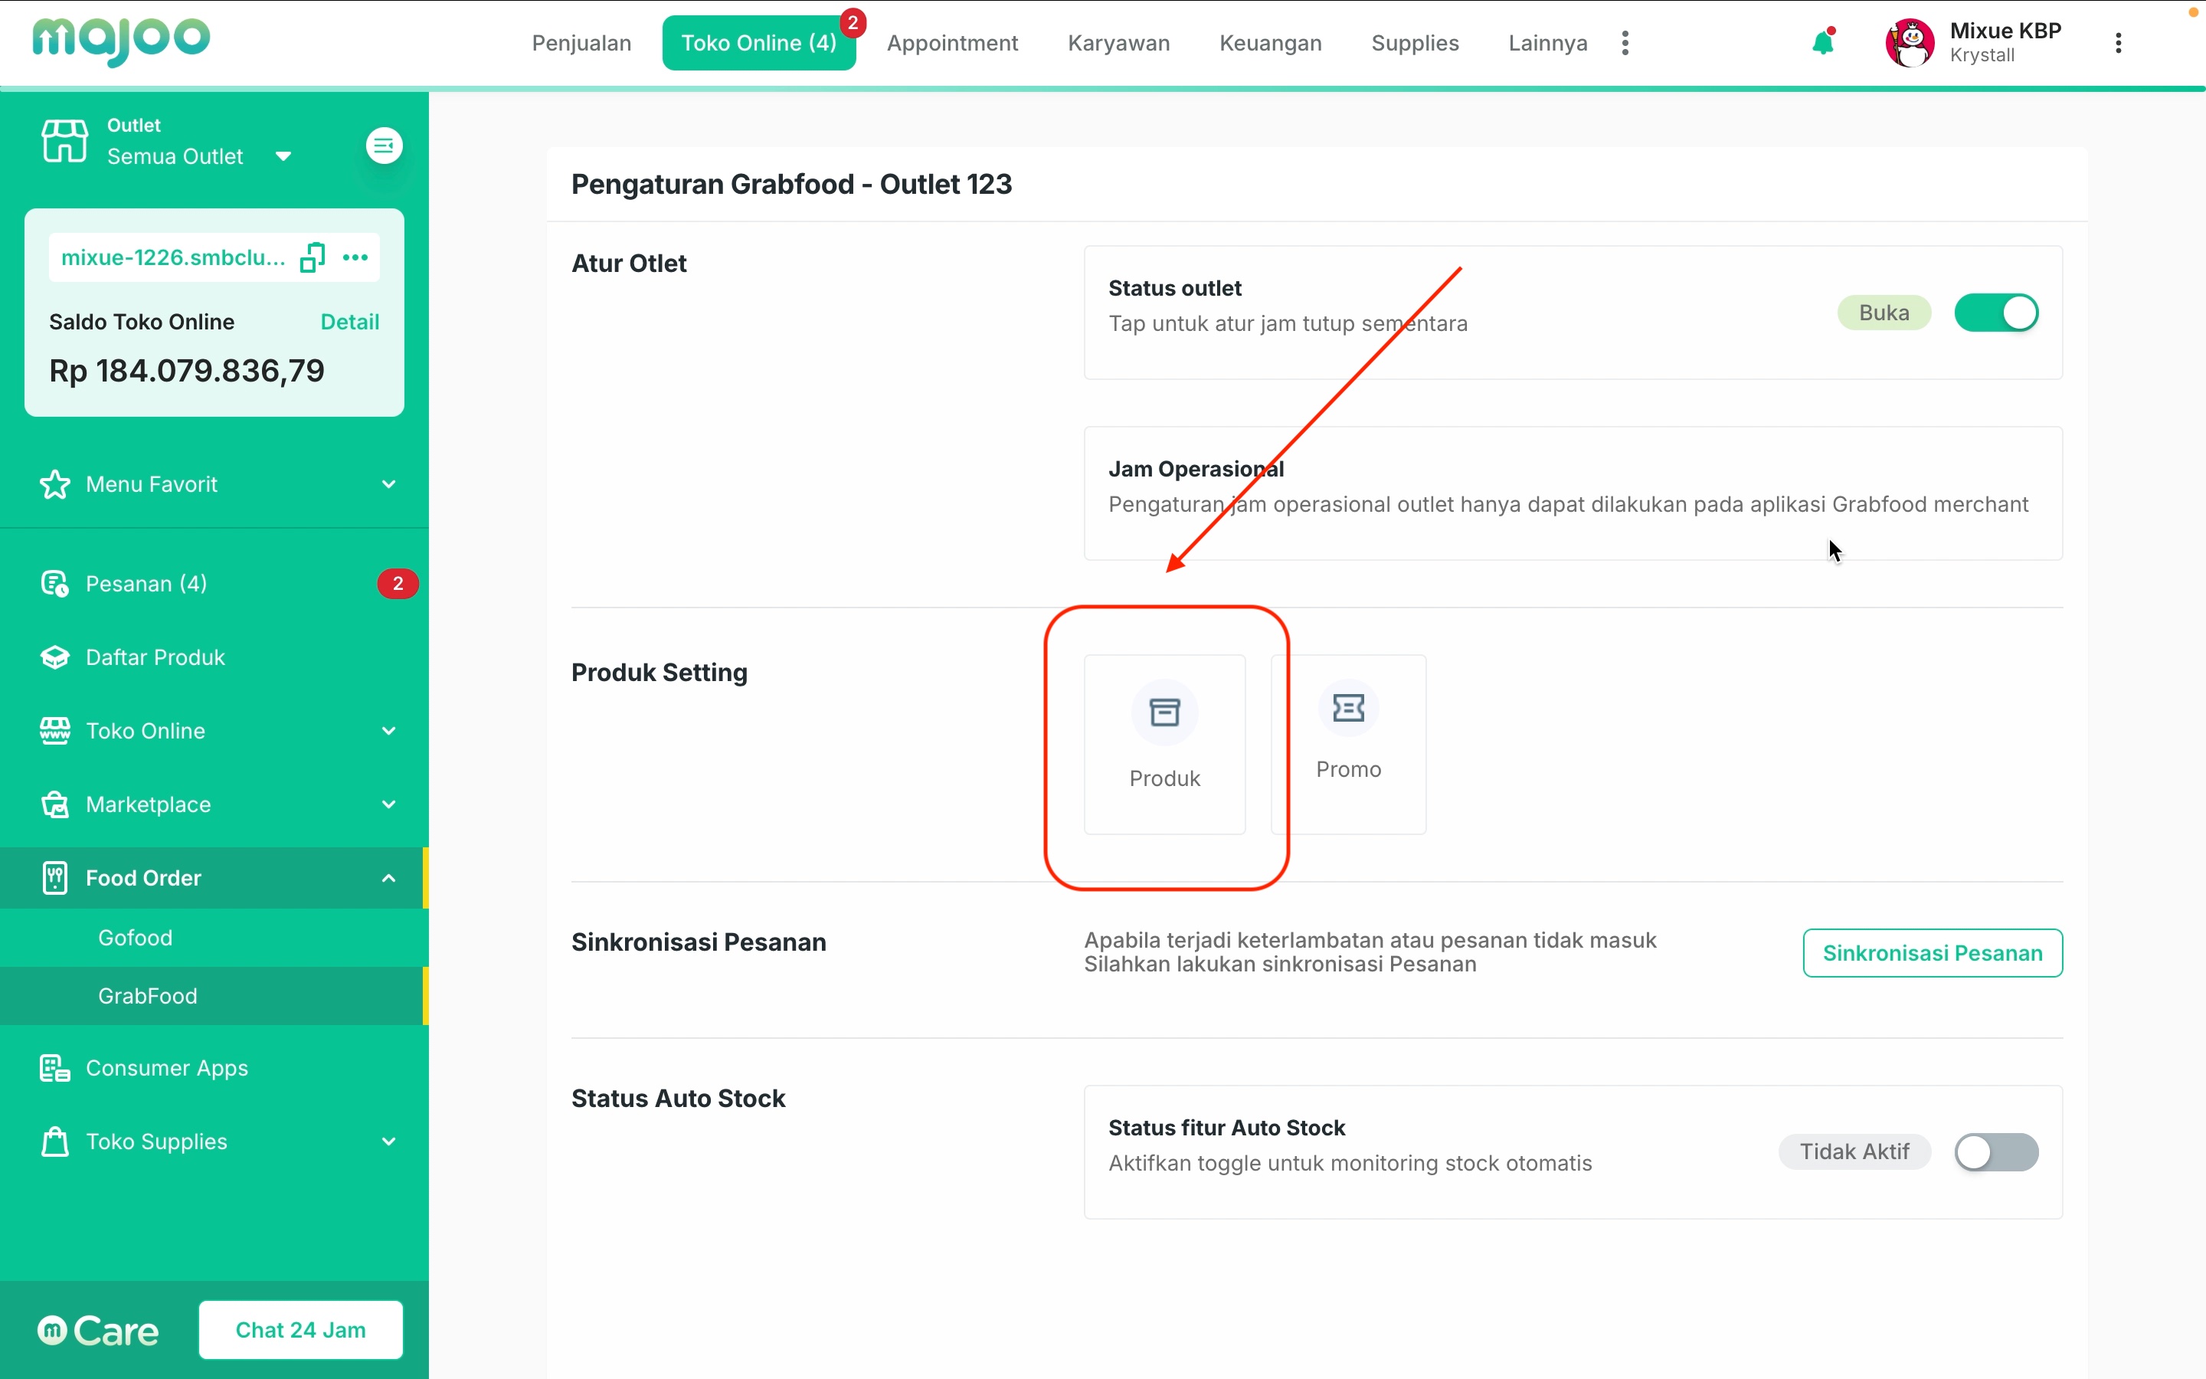The height and width of the screenshot is (1379, 2206).
Task: Click the Toko Online storefront icon
Action: coord(54,731)
